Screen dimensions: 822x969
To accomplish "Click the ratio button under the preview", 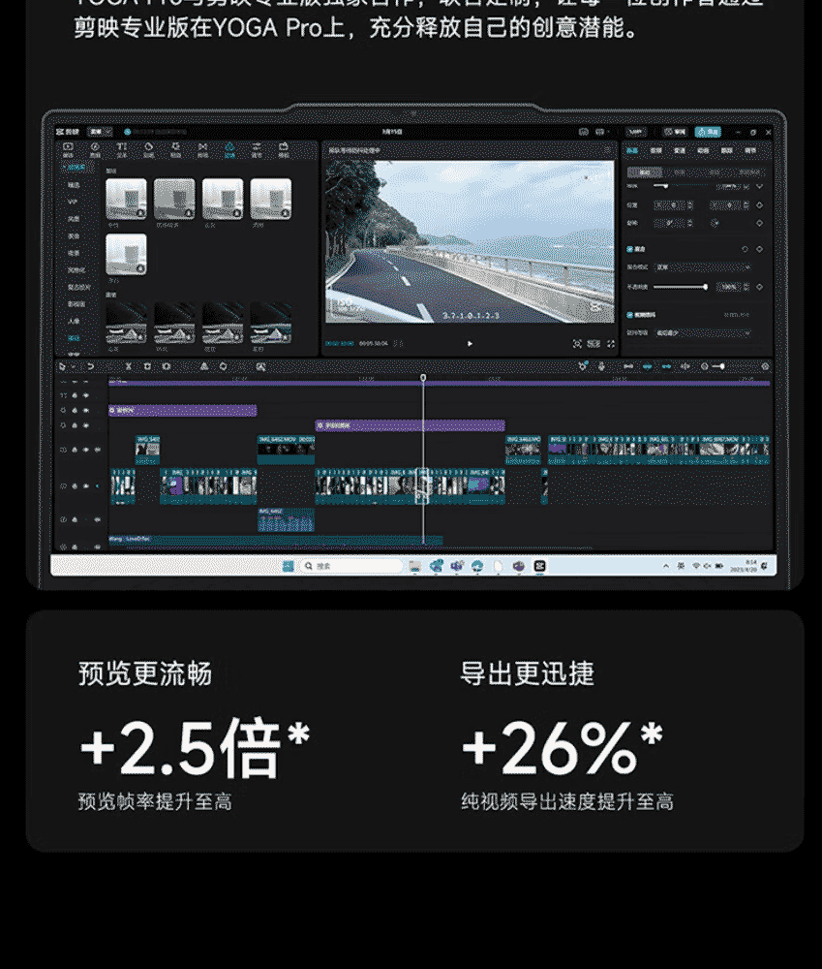I will 594,344.
